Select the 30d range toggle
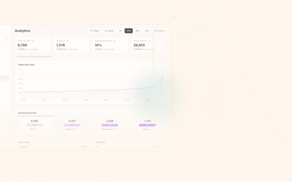Viewport: 292px width, 182px height. pos(128,31)
